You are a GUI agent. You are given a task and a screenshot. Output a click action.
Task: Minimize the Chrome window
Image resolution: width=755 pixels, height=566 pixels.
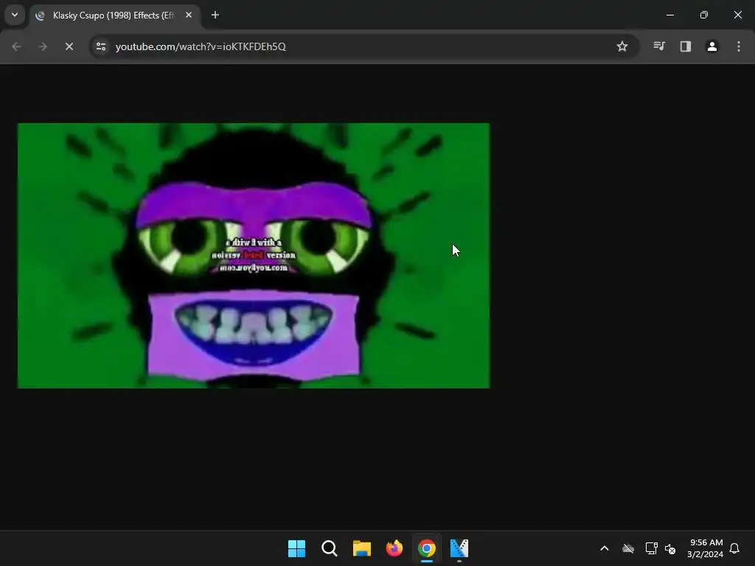tap(669, 15)
